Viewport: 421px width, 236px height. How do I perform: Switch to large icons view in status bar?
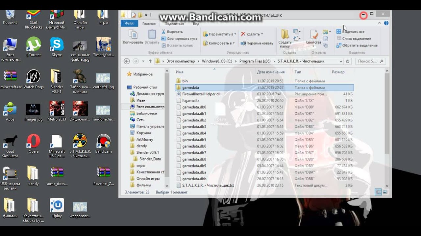click(x=385, y=192)
